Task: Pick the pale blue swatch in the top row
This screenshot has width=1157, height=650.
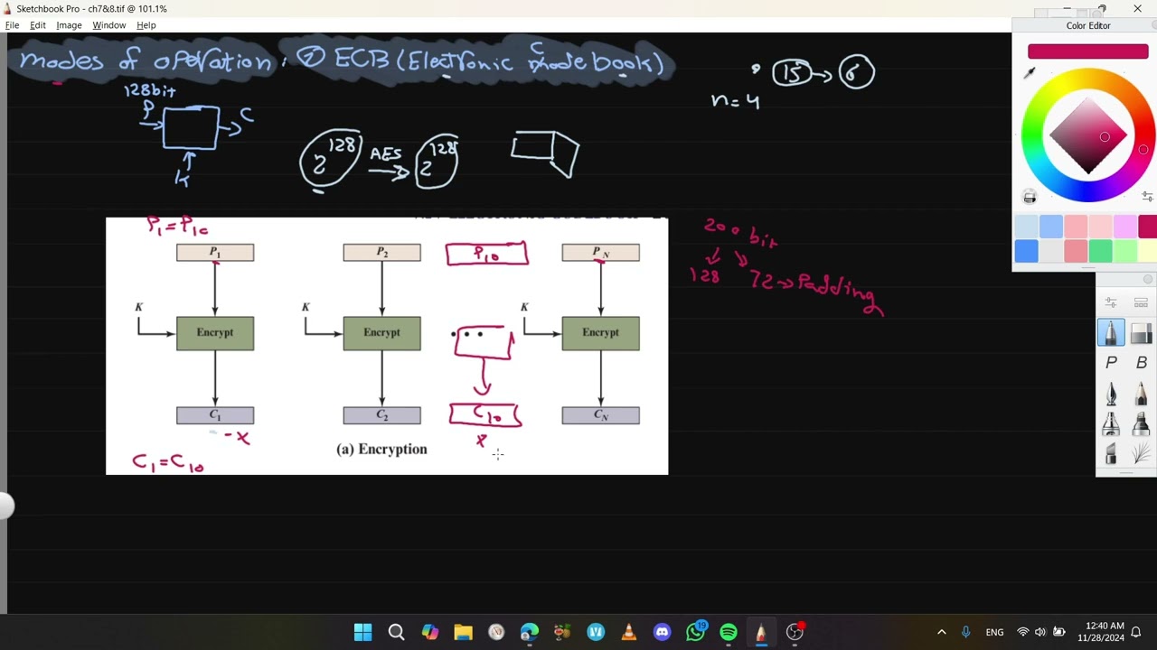Action: (1026, 227)
